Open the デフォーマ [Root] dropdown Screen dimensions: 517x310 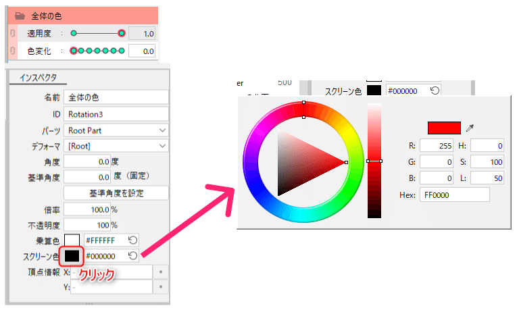(x=116, y=146)
